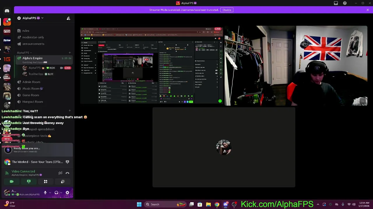Open Microsoft Store from taskbar
Viewport: 373px width, 209px height.
[200, 204]
